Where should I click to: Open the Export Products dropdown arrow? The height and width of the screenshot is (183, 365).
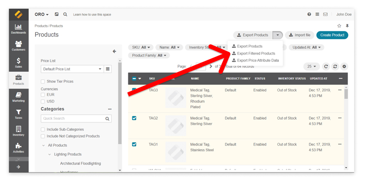point(277,35)
